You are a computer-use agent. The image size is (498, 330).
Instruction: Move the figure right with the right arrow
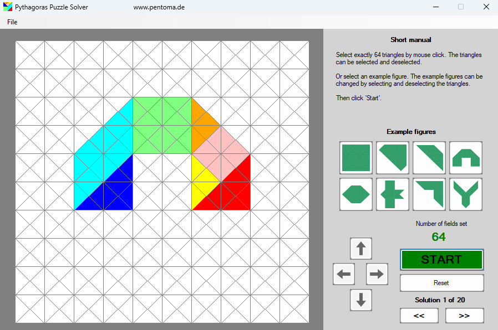point(377,274)
